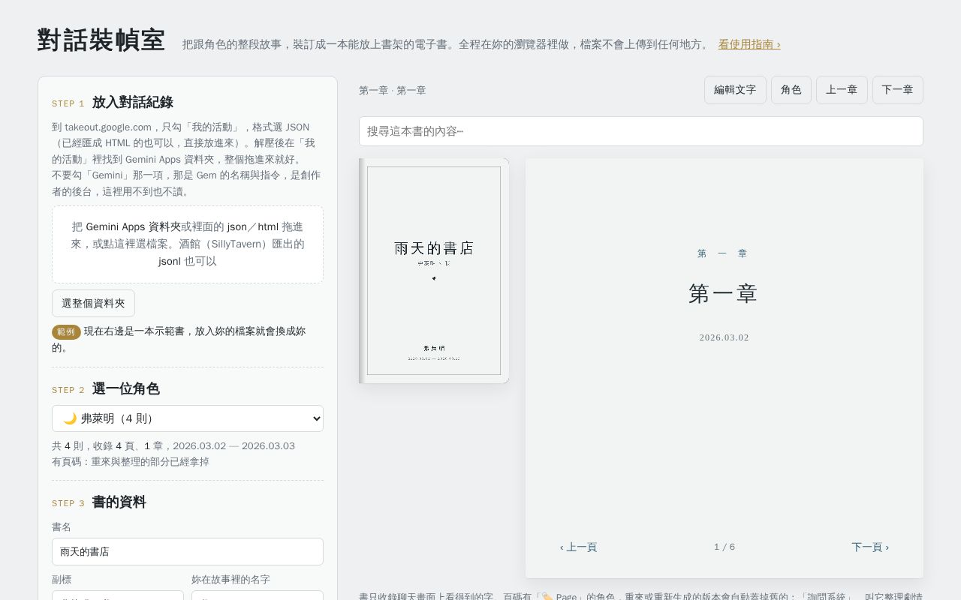Open the 角色 button

pos(791,90)
